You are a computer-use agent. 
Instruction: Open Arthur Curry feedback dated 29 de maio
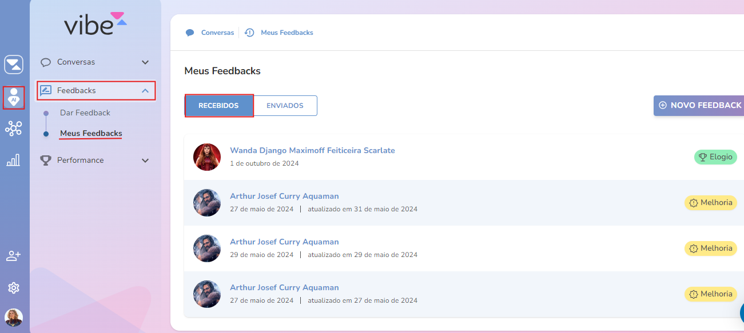tap(464, 248)
